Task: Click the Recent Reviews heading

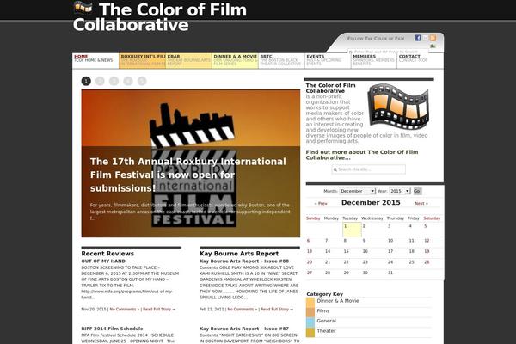Action: 107,254
